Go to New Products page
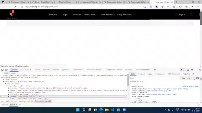Screen dimensions: 202x113 click(x=108, y=15)
